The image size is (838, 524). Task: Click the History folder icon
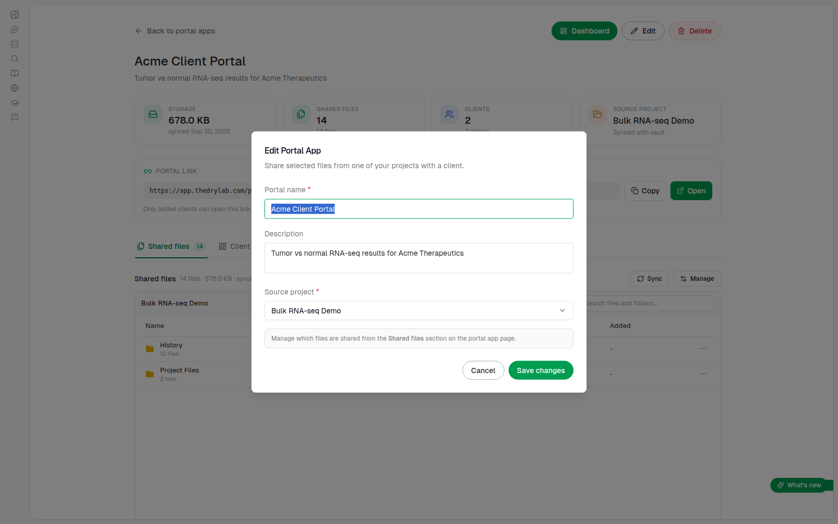point(150,349)
